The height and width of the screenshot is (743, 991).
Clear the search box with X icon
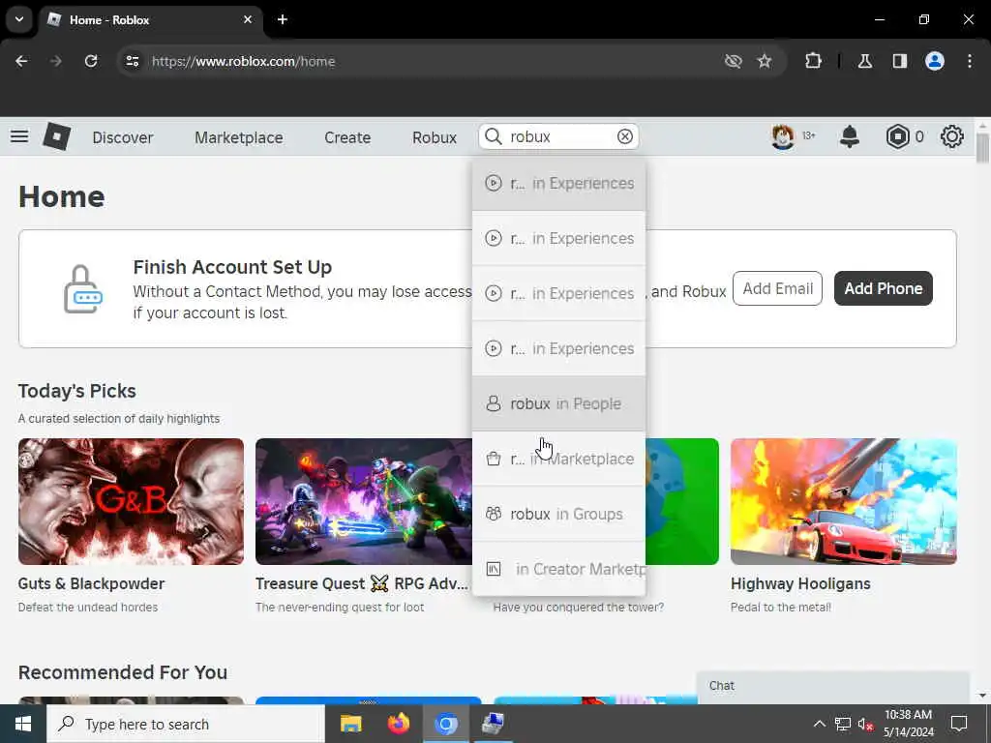coord(624,136)
